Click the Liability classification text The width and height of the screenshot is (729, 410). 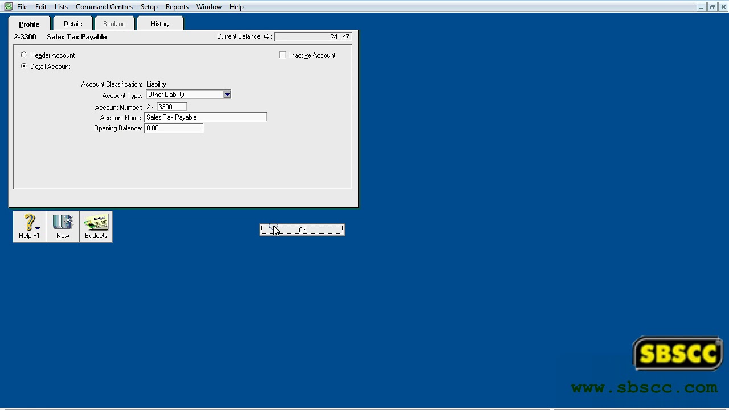pos(156,84)
